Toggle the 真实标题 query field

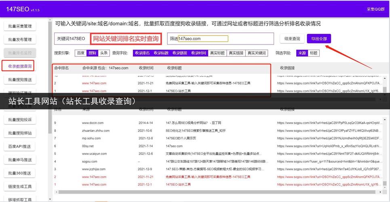[x=217, y=53]
